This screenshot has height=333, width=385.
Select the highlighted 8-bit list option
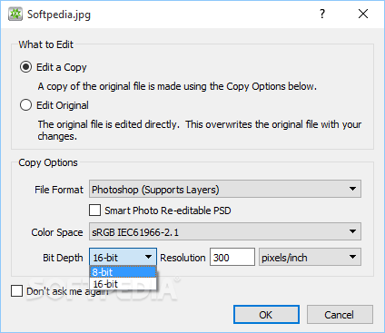tap(123, 272)
